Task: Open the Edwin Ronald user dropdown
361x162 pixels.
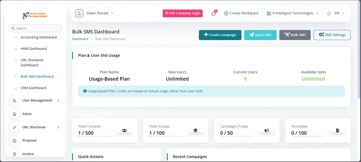Action: (95, 13)
